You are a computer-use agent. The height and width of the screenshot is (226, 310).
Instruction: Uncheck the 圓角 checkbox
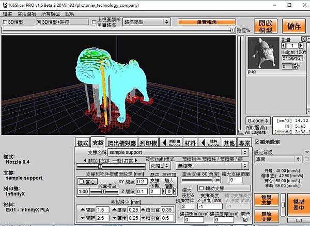[x=245, y=219]
